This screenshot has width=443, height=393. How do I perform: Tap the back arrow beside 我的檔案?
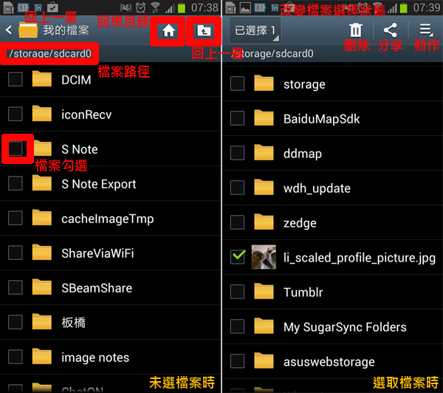tap(8, 30)
